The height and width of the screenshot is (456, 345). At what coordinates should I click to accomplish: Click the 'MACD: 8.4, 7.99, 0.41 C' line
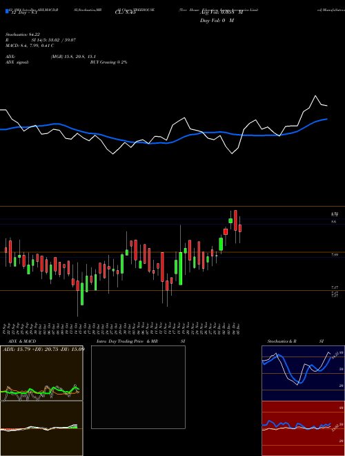(30, 46)
